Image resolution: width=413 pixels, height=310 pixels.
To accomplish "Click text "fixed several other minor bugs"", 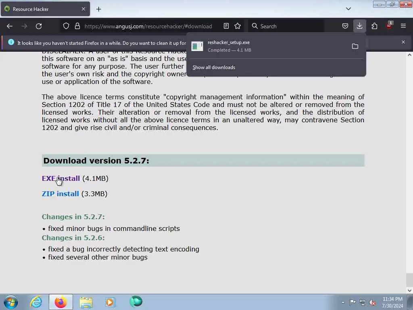I will pos(98,257).
